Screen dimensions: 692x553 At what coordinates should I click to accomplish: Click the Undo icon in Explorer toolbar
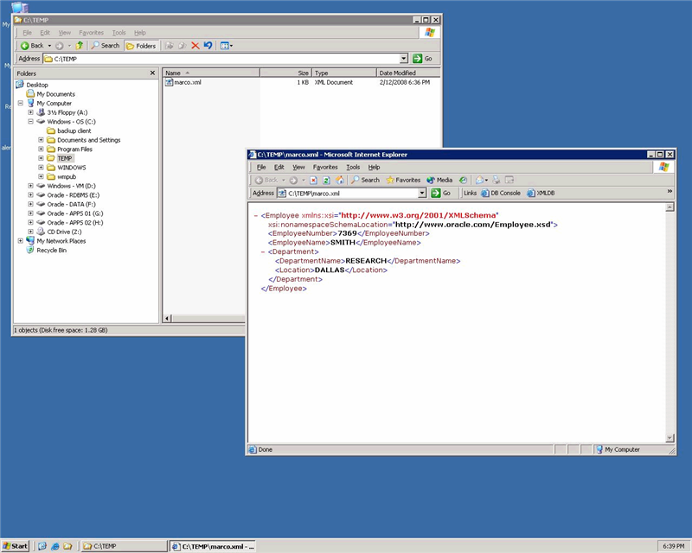point(208,45)
